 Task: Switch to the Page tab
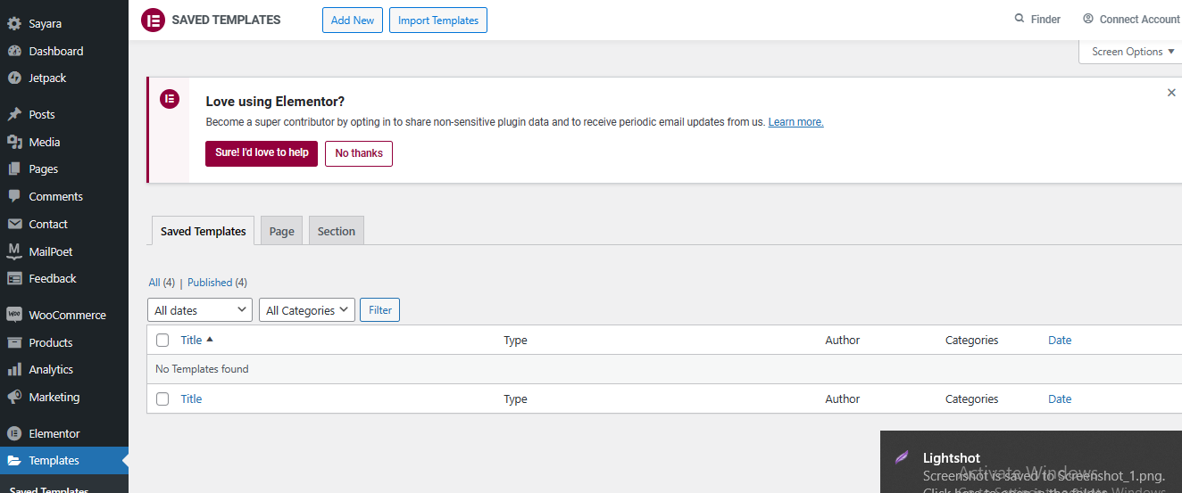tap(282, 231)
